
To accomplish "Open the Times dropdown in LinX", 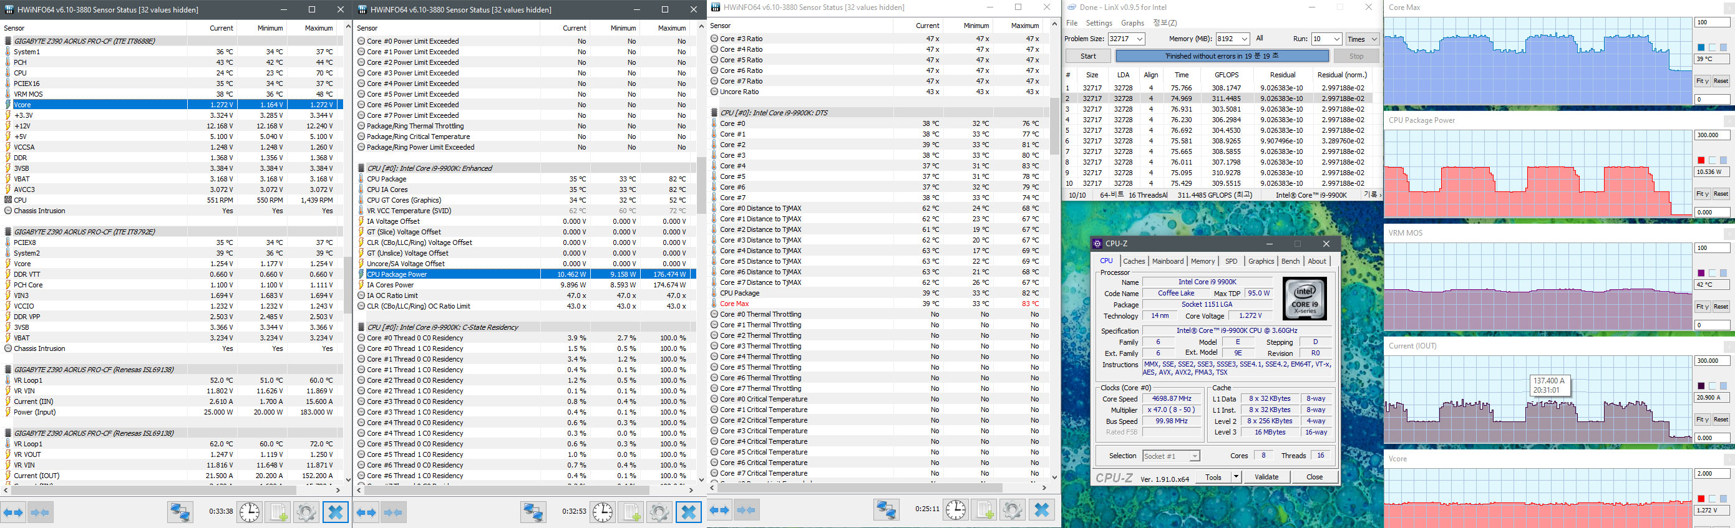I will tap(1362, 39).
